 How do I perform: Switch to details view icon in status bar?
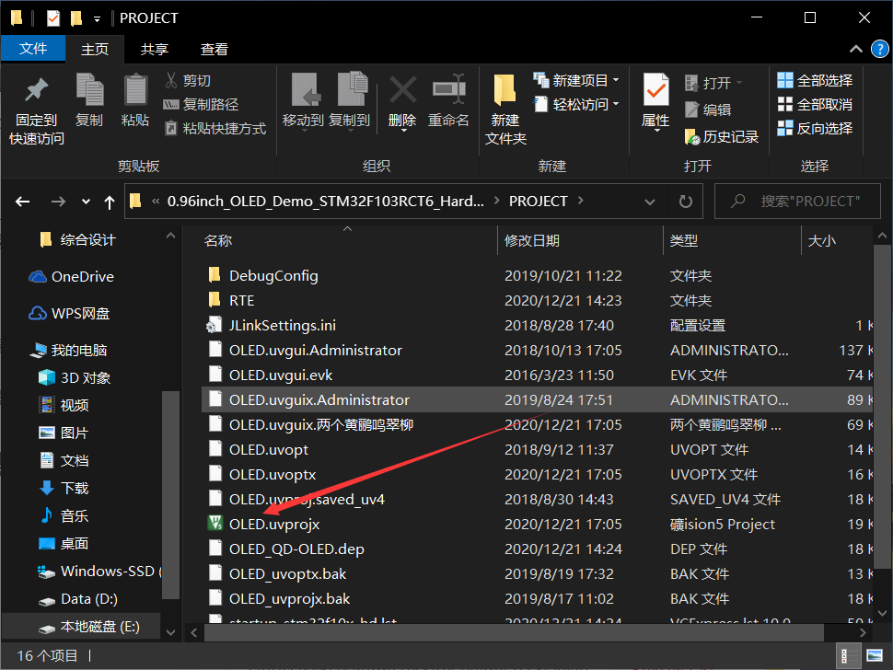pyautogui.click(x=848, y=656)
